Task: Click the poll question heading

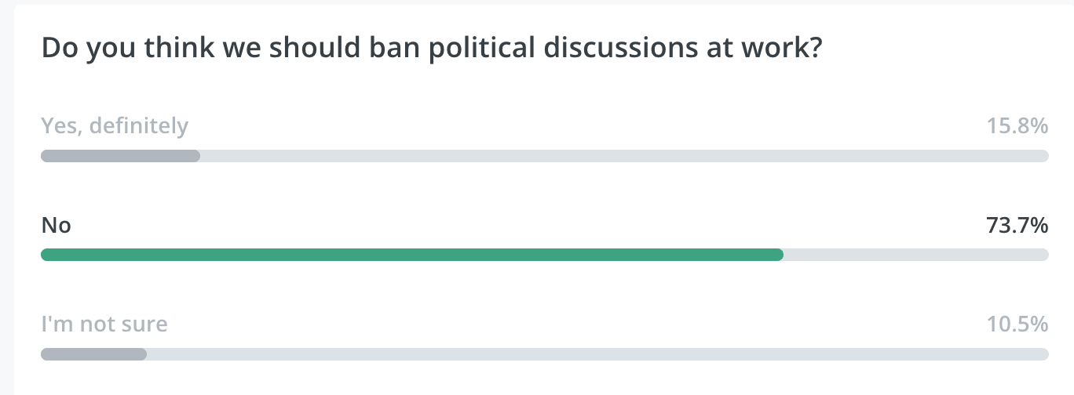Action: pyautogui.click(x=431, y=49)
